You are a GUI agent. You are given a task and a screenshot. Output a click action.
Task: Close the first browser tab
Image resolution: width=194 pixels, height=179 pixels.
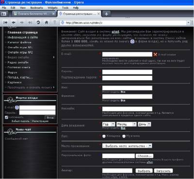[x=53, y=14]
